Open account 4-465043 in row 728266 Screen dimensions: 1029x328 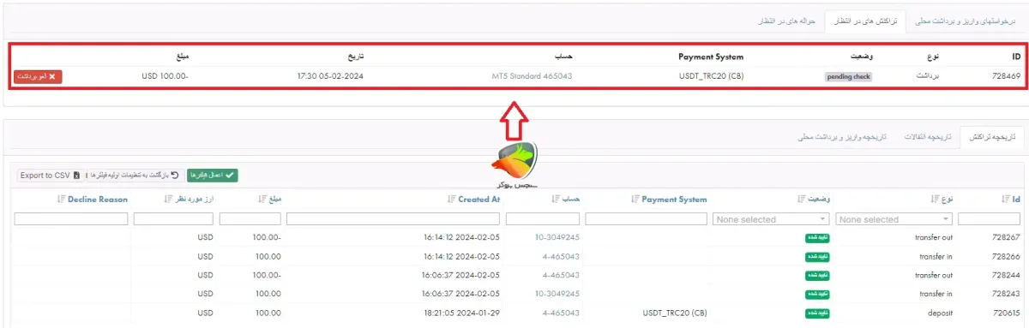[561, 256]
